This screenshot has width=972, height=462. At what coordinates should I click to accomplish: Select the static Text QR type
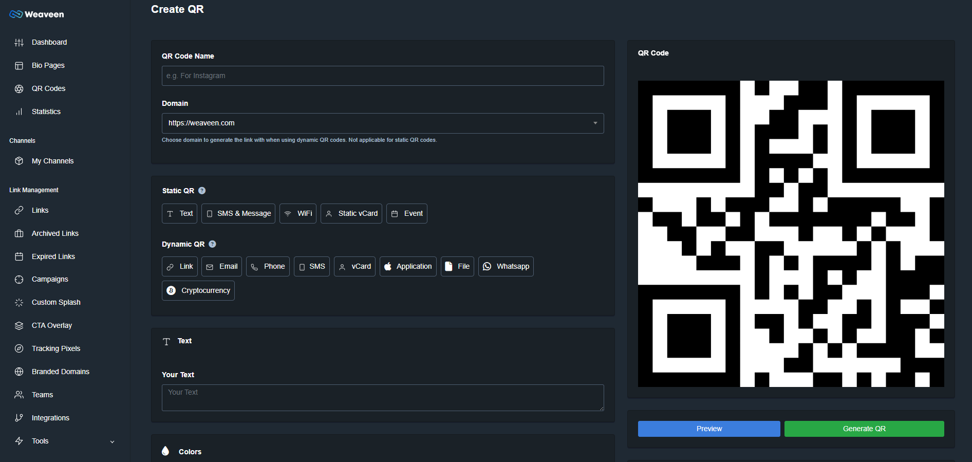pyautogui.click(x=180, y=214)
